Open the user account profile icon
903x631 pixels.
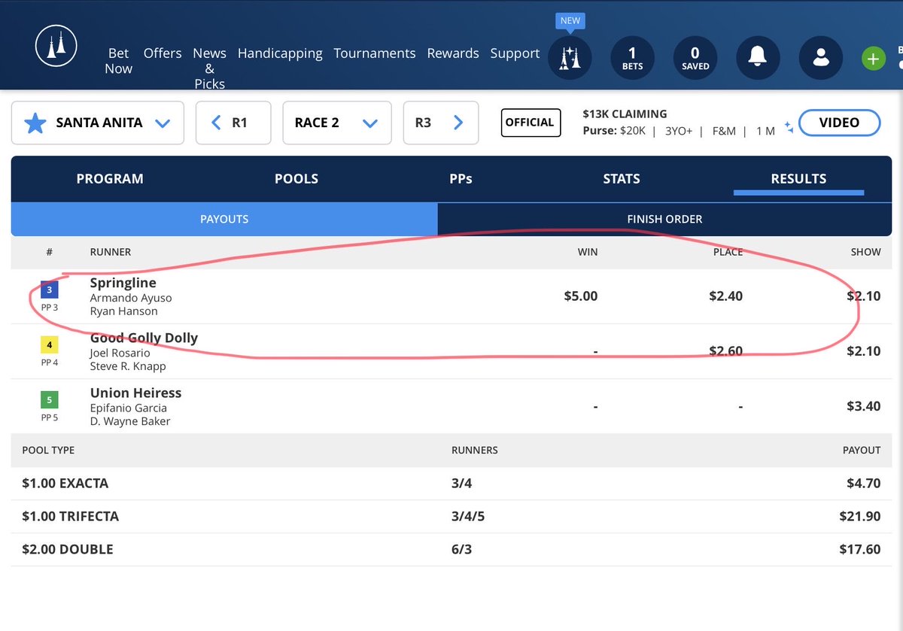coord(820,58)
